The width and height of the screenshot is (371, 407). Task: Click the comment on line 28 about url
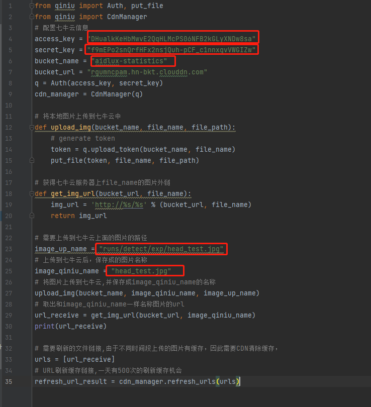pyautogui.click(x=110, y=304)
